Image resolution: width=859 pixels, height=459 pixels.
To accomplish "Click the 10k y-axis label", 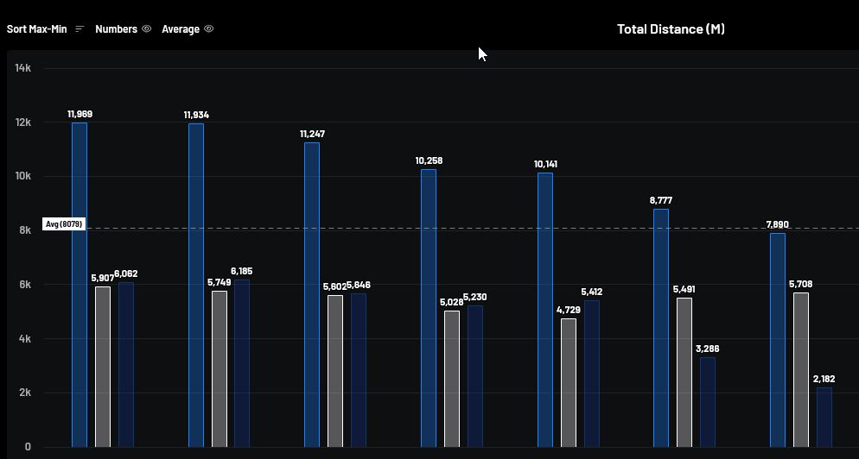I will pos(22,176).
